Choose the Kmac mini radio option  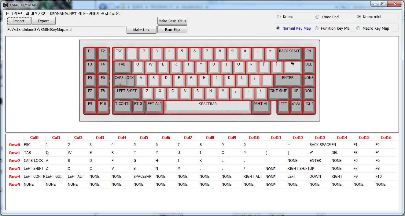pyautogui.click(x=369, y=17)
